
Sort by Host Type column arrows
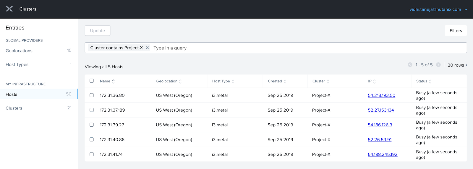point(233,82)
